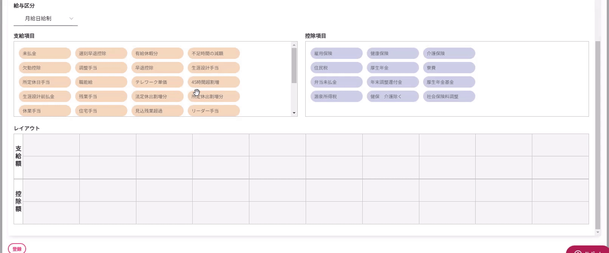Choose the 介護保険 deduction chip
The image size is (609, 253).
pos(449,54)
